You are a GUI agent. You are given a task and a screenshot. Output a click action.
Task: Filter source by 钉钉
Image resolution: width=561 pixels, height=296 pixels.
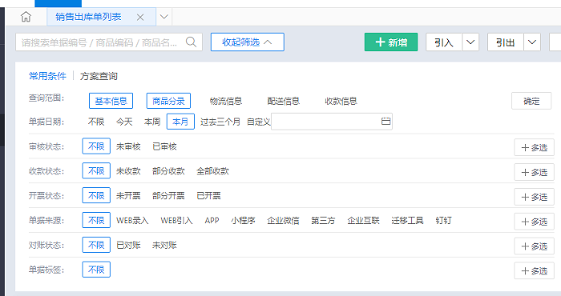click(x=443, y=220)
